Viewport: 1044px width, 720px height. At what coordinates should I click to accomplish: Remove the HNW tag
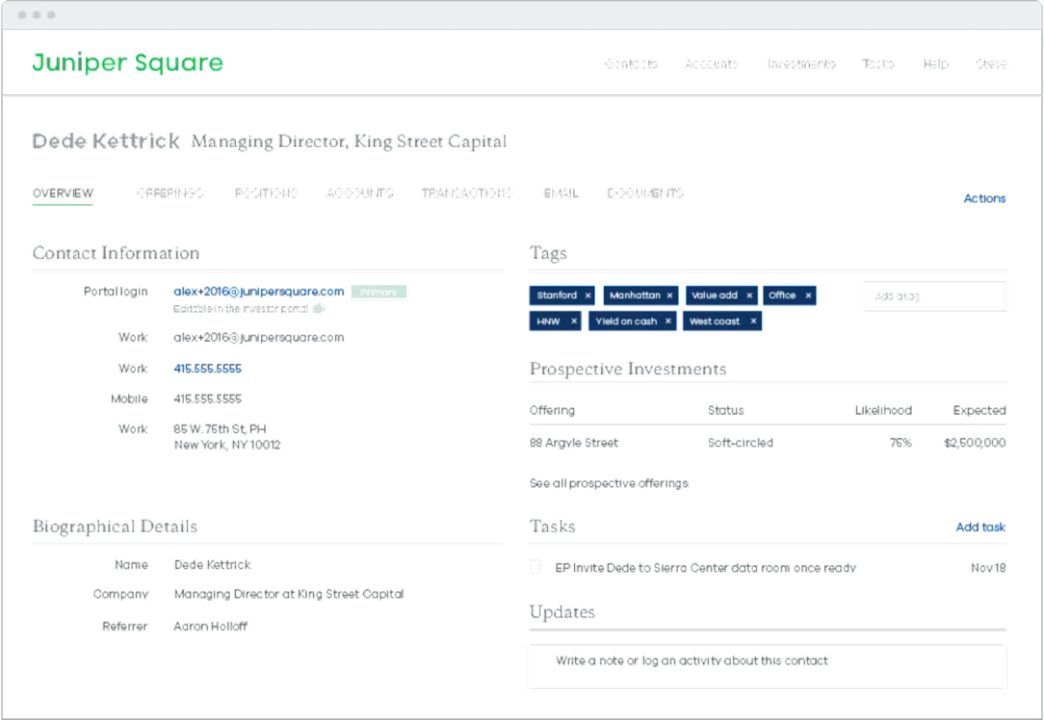[573, 321]
